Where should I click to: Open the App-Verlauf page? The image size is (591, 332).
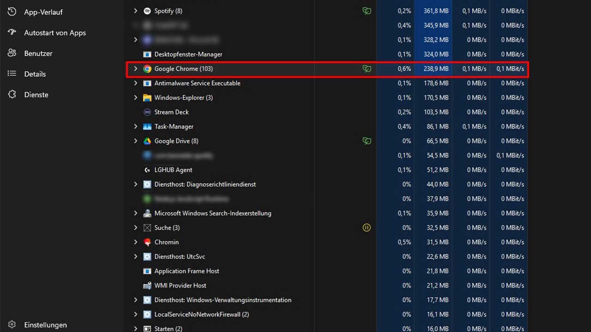pos(43,12)
